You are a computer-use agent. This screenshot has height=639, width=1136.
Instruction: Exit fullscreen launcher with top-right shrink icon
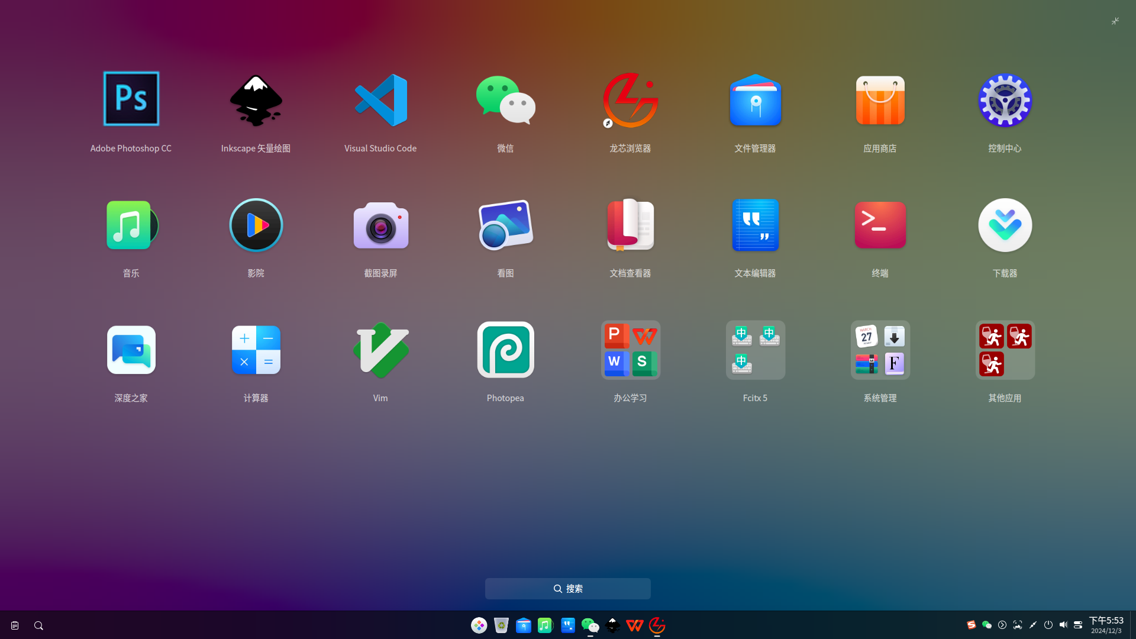coord(1115,21)
